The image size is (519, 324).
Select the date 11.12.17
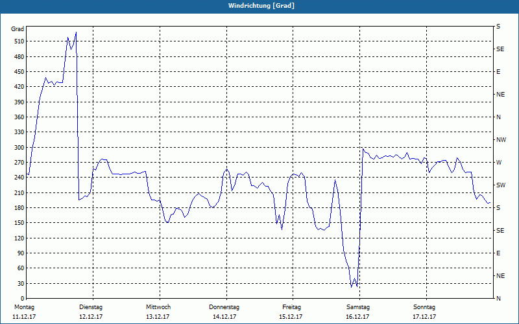click(x=24, y=317)
